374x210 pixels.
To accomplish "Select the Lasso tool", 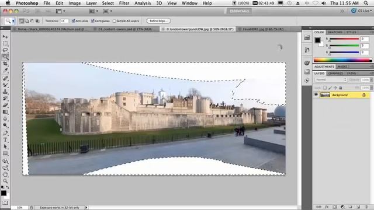I will (x=5, y=50).
